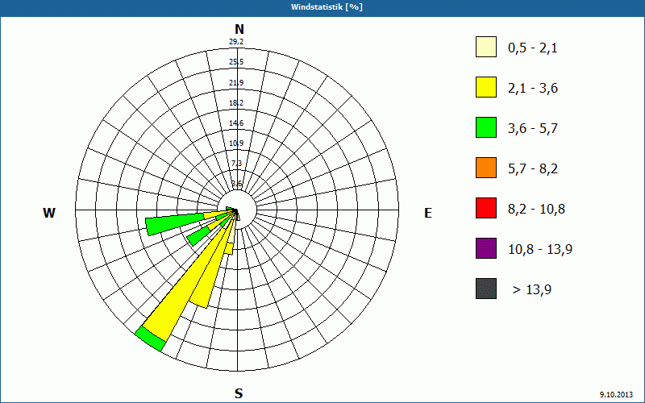Click the legend label '2,1 - 3,6'
This screenshot has height=403, width=645.
[533, 89]
